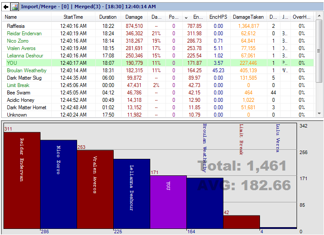Click the sorted En... column header arrow
The height and width of the screenshot is (235, 324).
click(186, 17)
